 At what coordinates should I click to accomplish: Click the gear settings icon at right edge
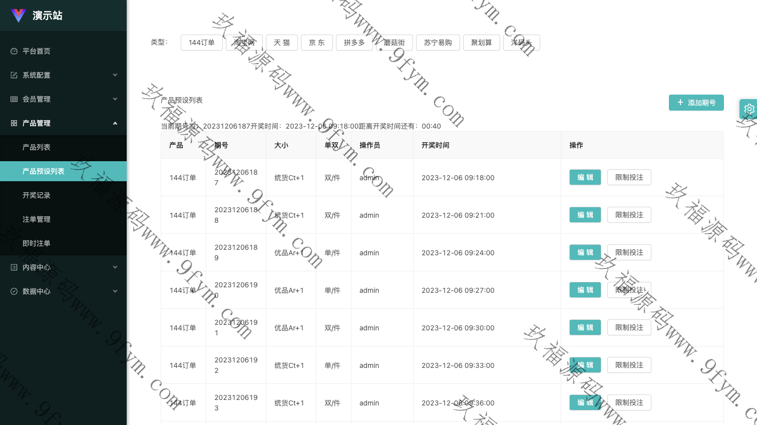pos(749,109)
